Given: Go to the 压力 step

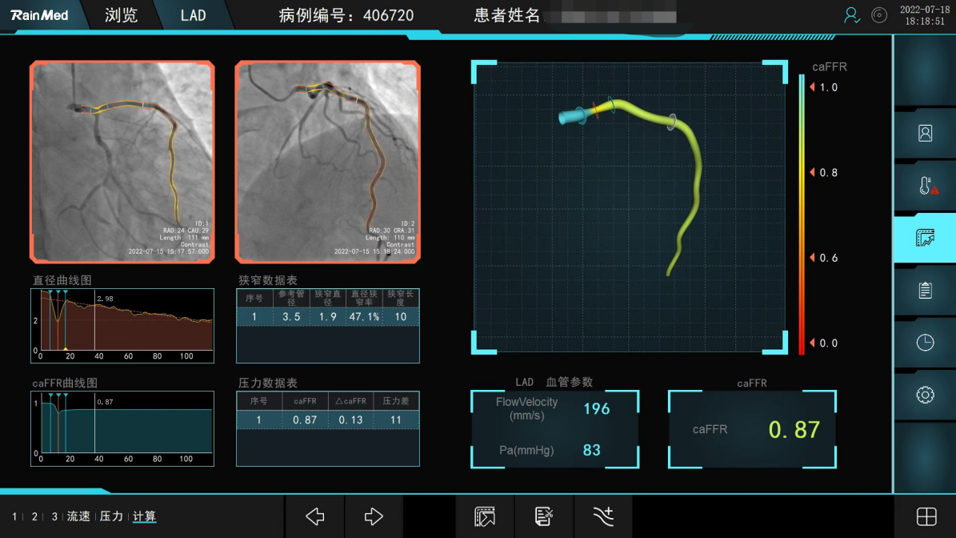Looking at the screenshot, I should (x=111, y=516).
